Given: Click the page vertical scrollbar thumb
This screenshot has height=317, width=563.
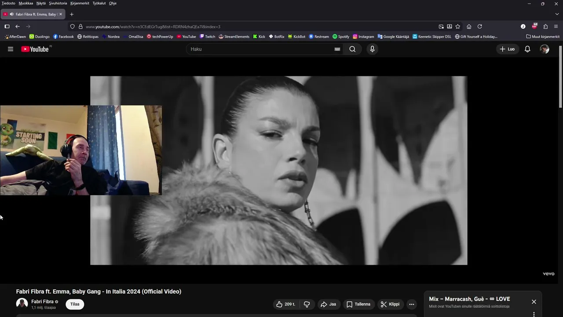Looking at the screenshot, I should 560,76.
